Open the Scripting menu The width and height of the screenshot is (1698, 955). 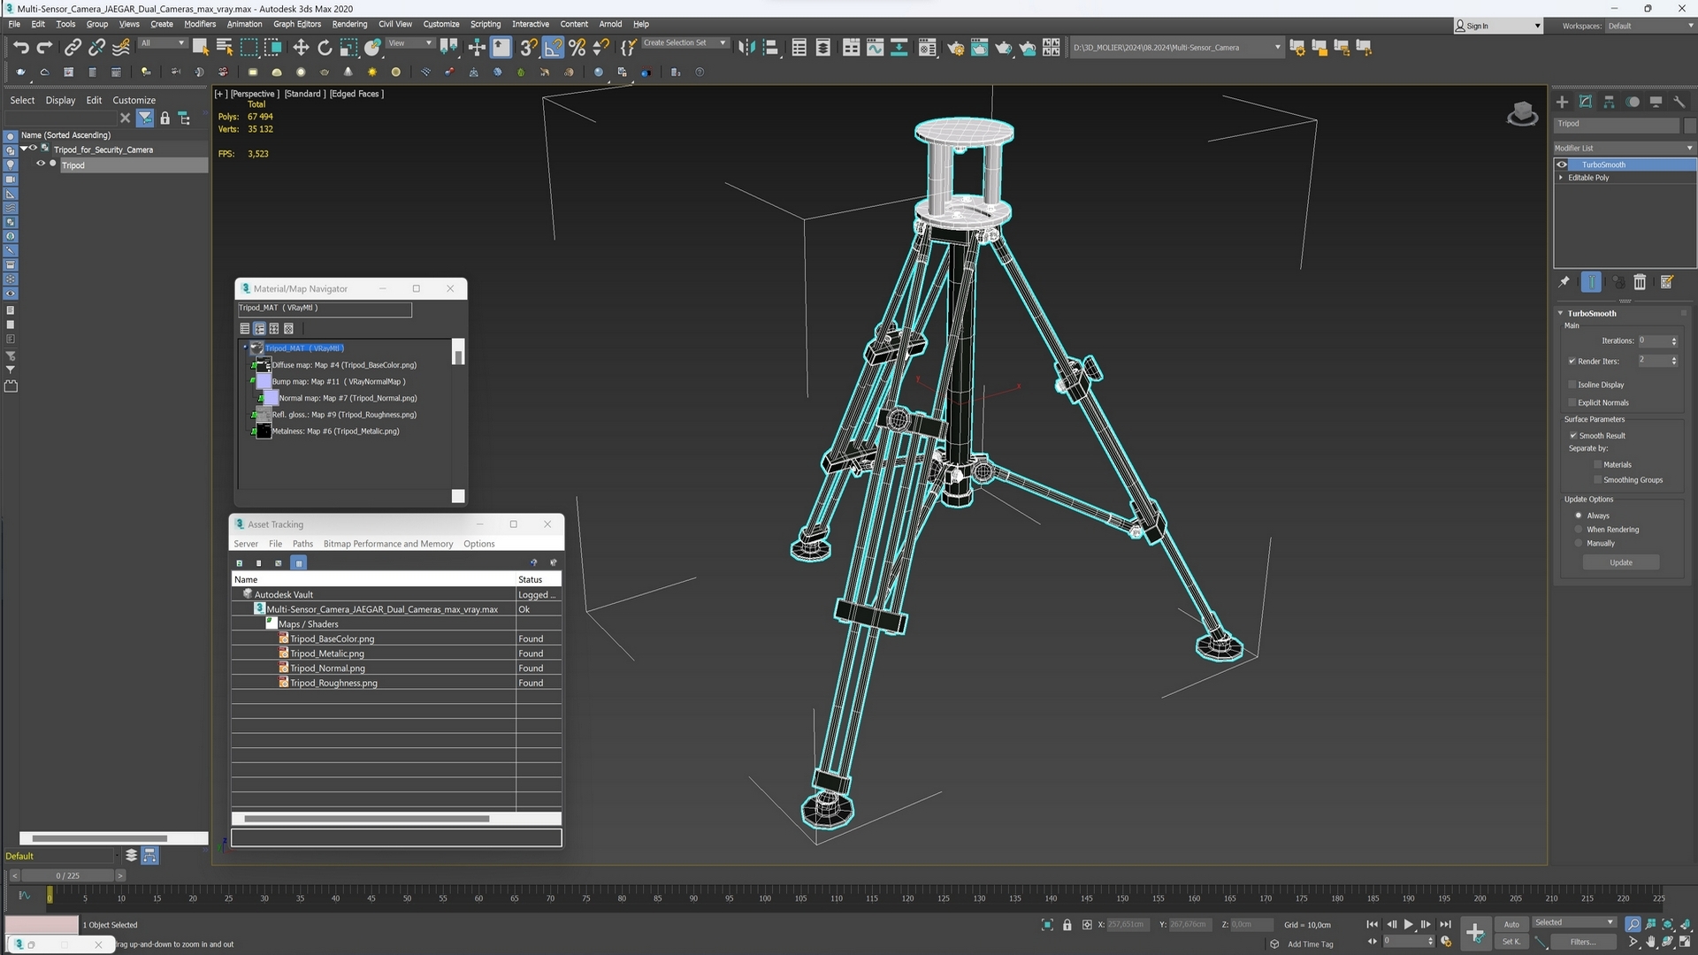click(485, 24)
